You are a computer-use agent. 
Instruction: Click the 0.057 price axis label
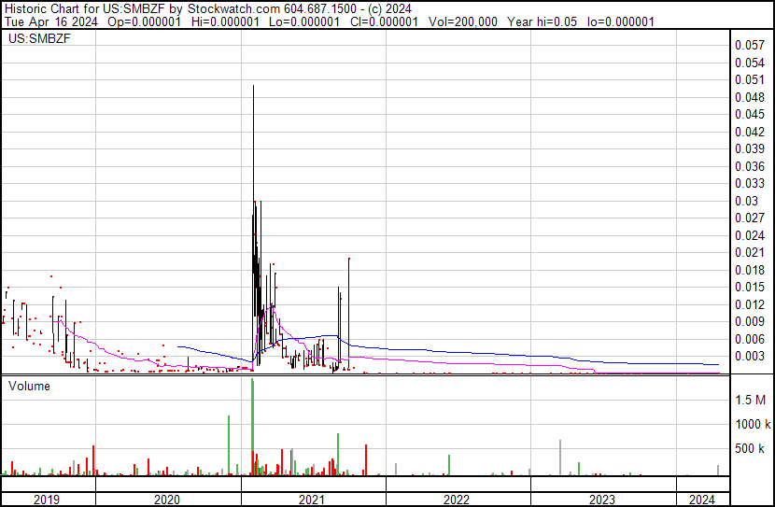click(750, 45)
